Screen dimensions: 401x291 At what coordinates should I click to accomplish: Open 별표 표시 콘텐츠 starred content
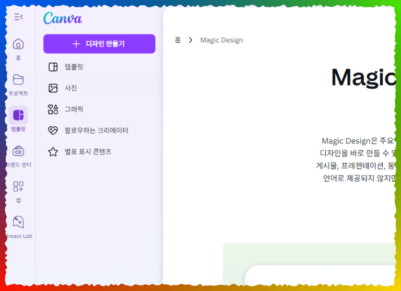coord(99,152)
